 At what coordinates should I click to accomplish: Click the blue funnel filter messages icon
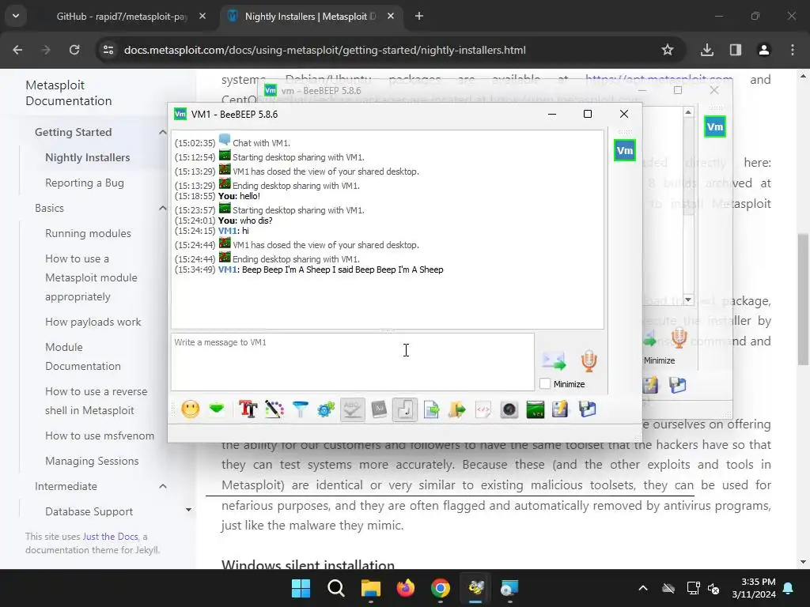[x=300, y=410]
